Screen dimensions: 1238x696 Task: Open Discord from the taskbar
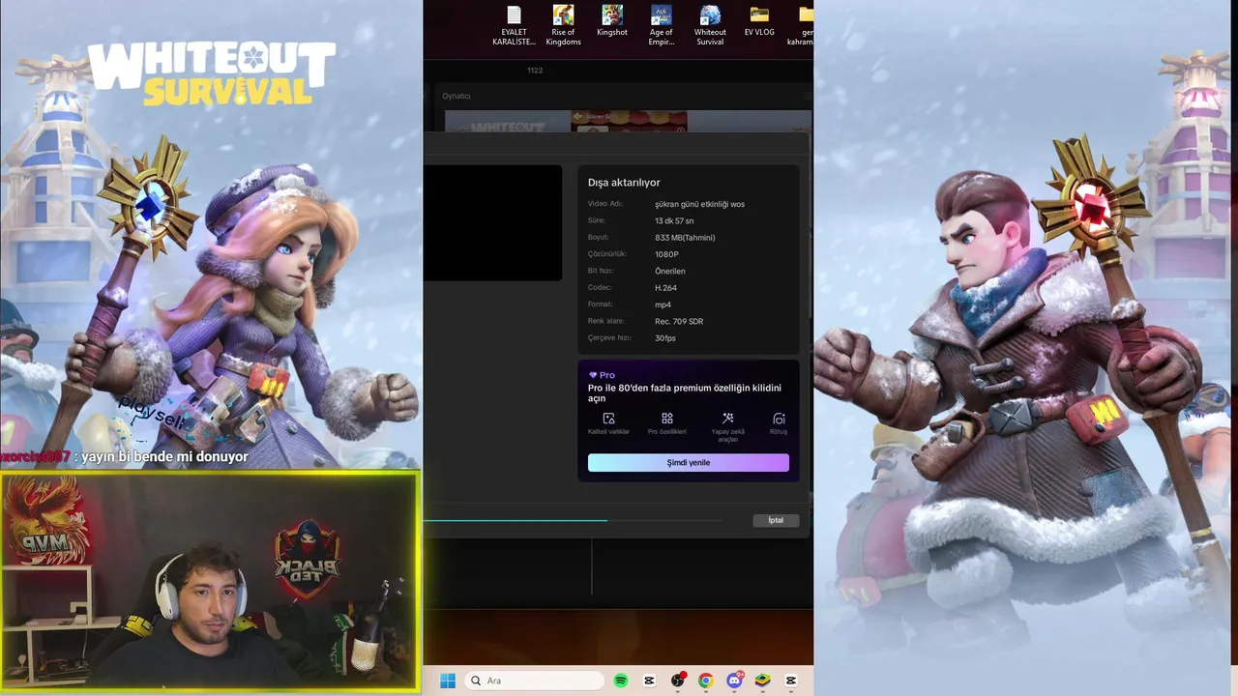[x=734, y=681]
